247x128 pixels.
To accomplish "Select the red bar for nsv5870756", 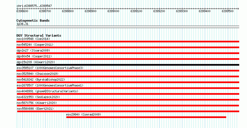I will pos(128,106).
